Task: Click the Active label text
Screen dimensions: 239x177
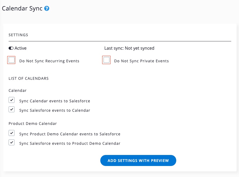Action: [x=21, y=48]
